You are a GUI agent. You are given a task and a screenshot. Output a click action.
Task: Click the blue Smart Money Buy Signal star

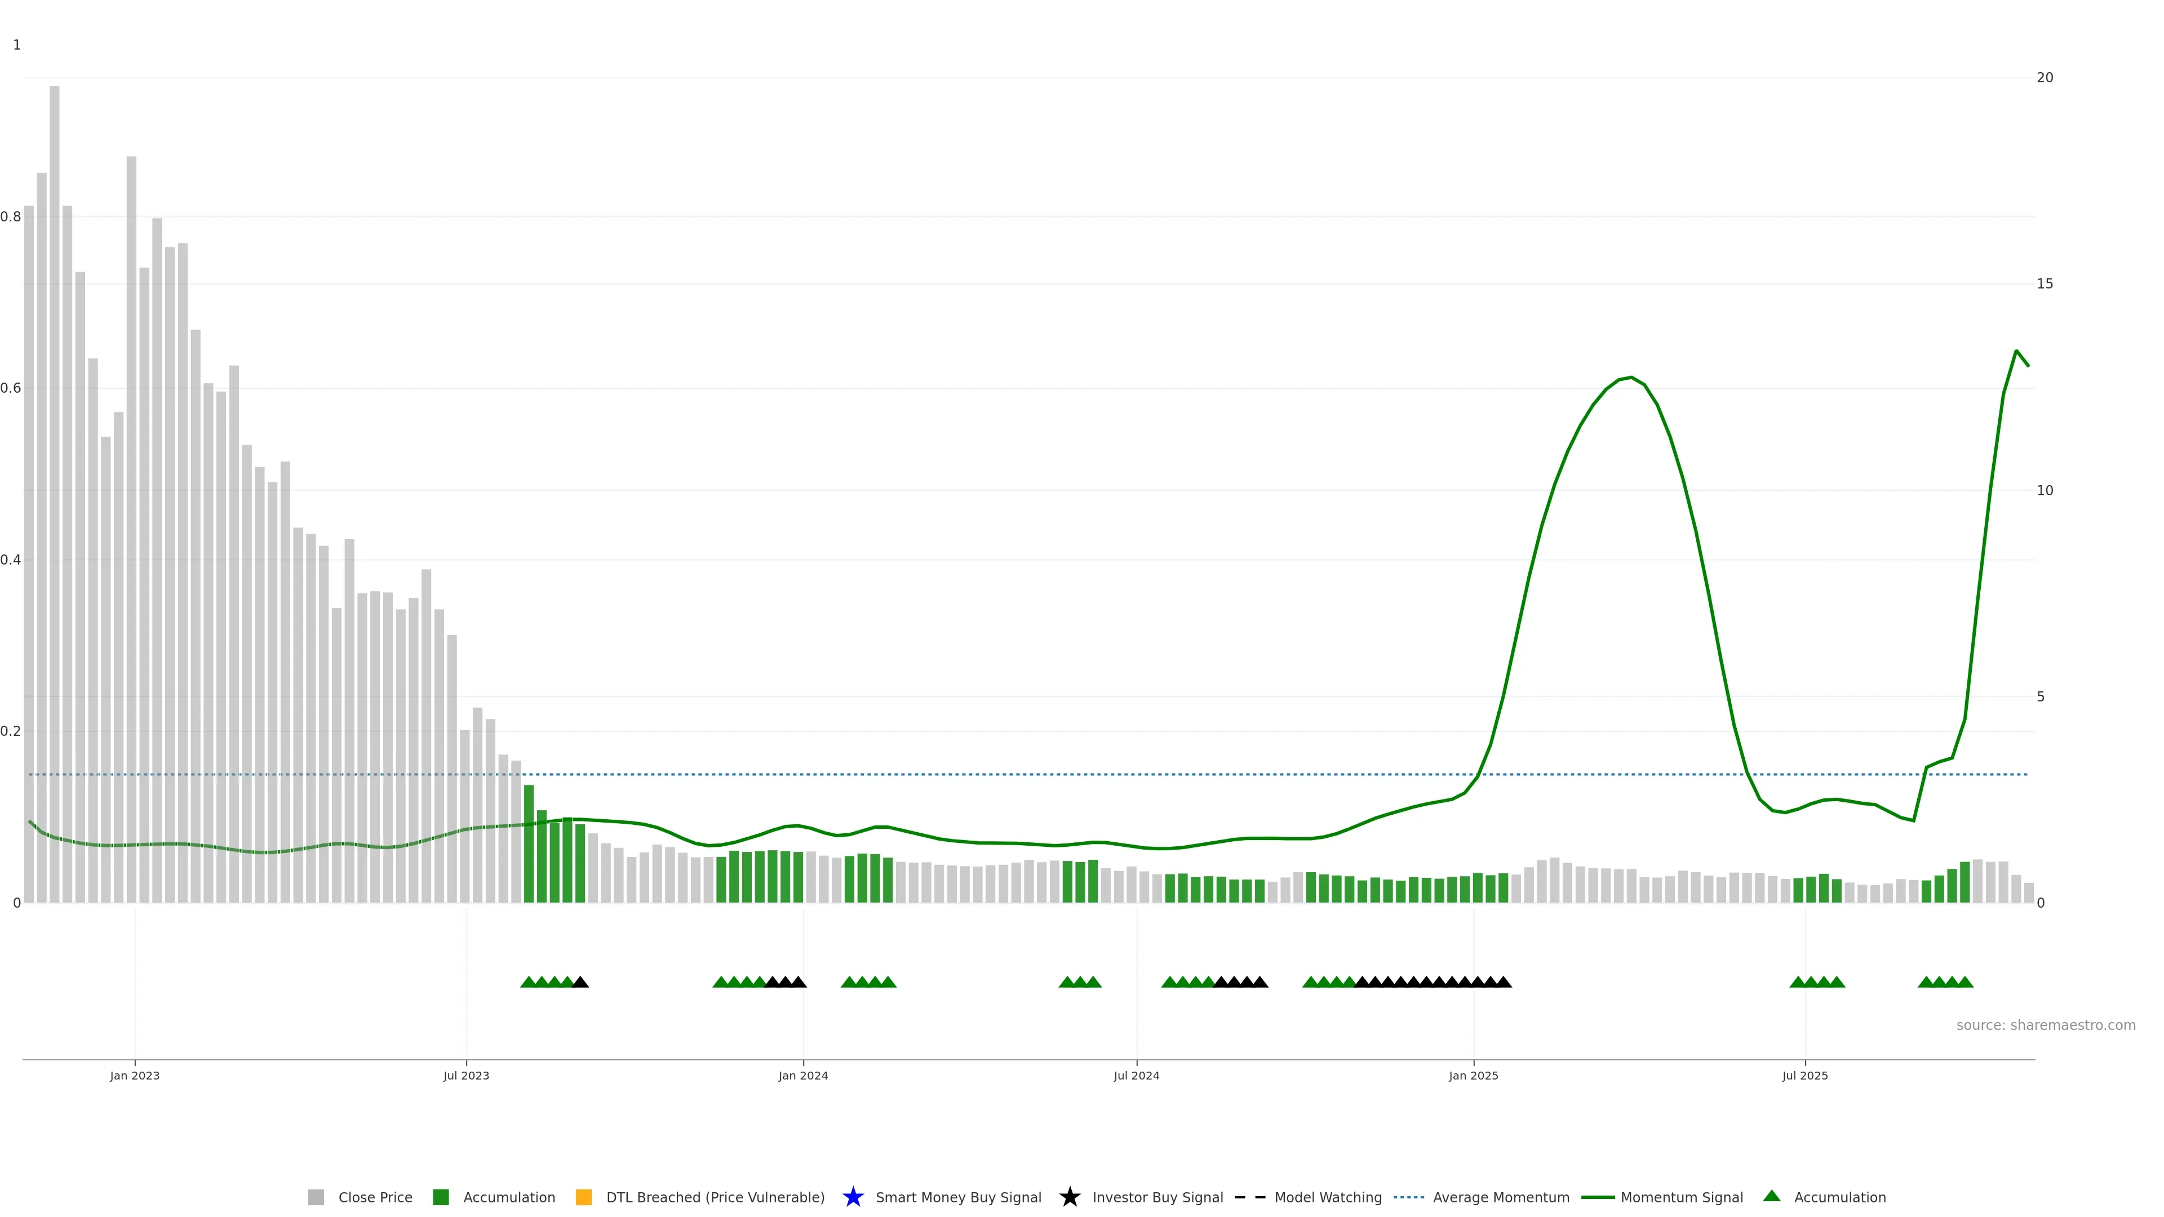pyautogui.click(x=853, y=1198)
